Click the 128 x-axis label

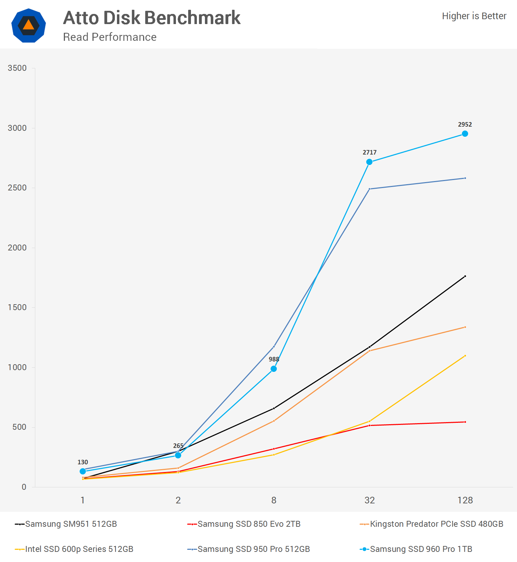[465, 500]
